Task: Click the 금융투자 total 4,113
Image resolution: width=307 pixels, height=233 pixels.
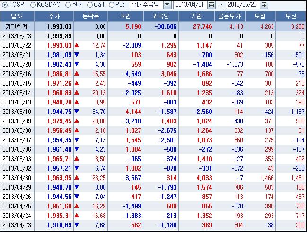Action: click(x=237, y=26)
